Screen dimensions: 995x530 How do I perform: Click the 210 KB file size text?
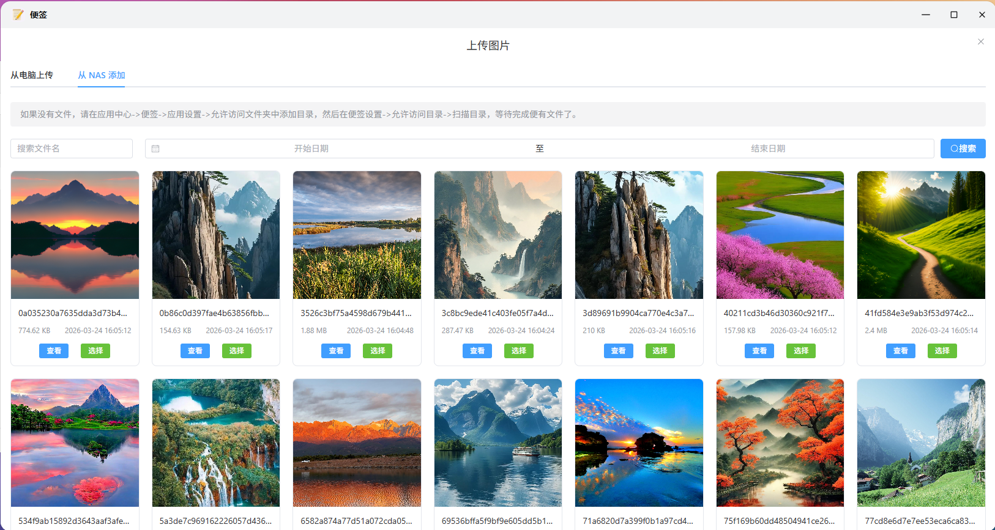click(x=594, y=331)
